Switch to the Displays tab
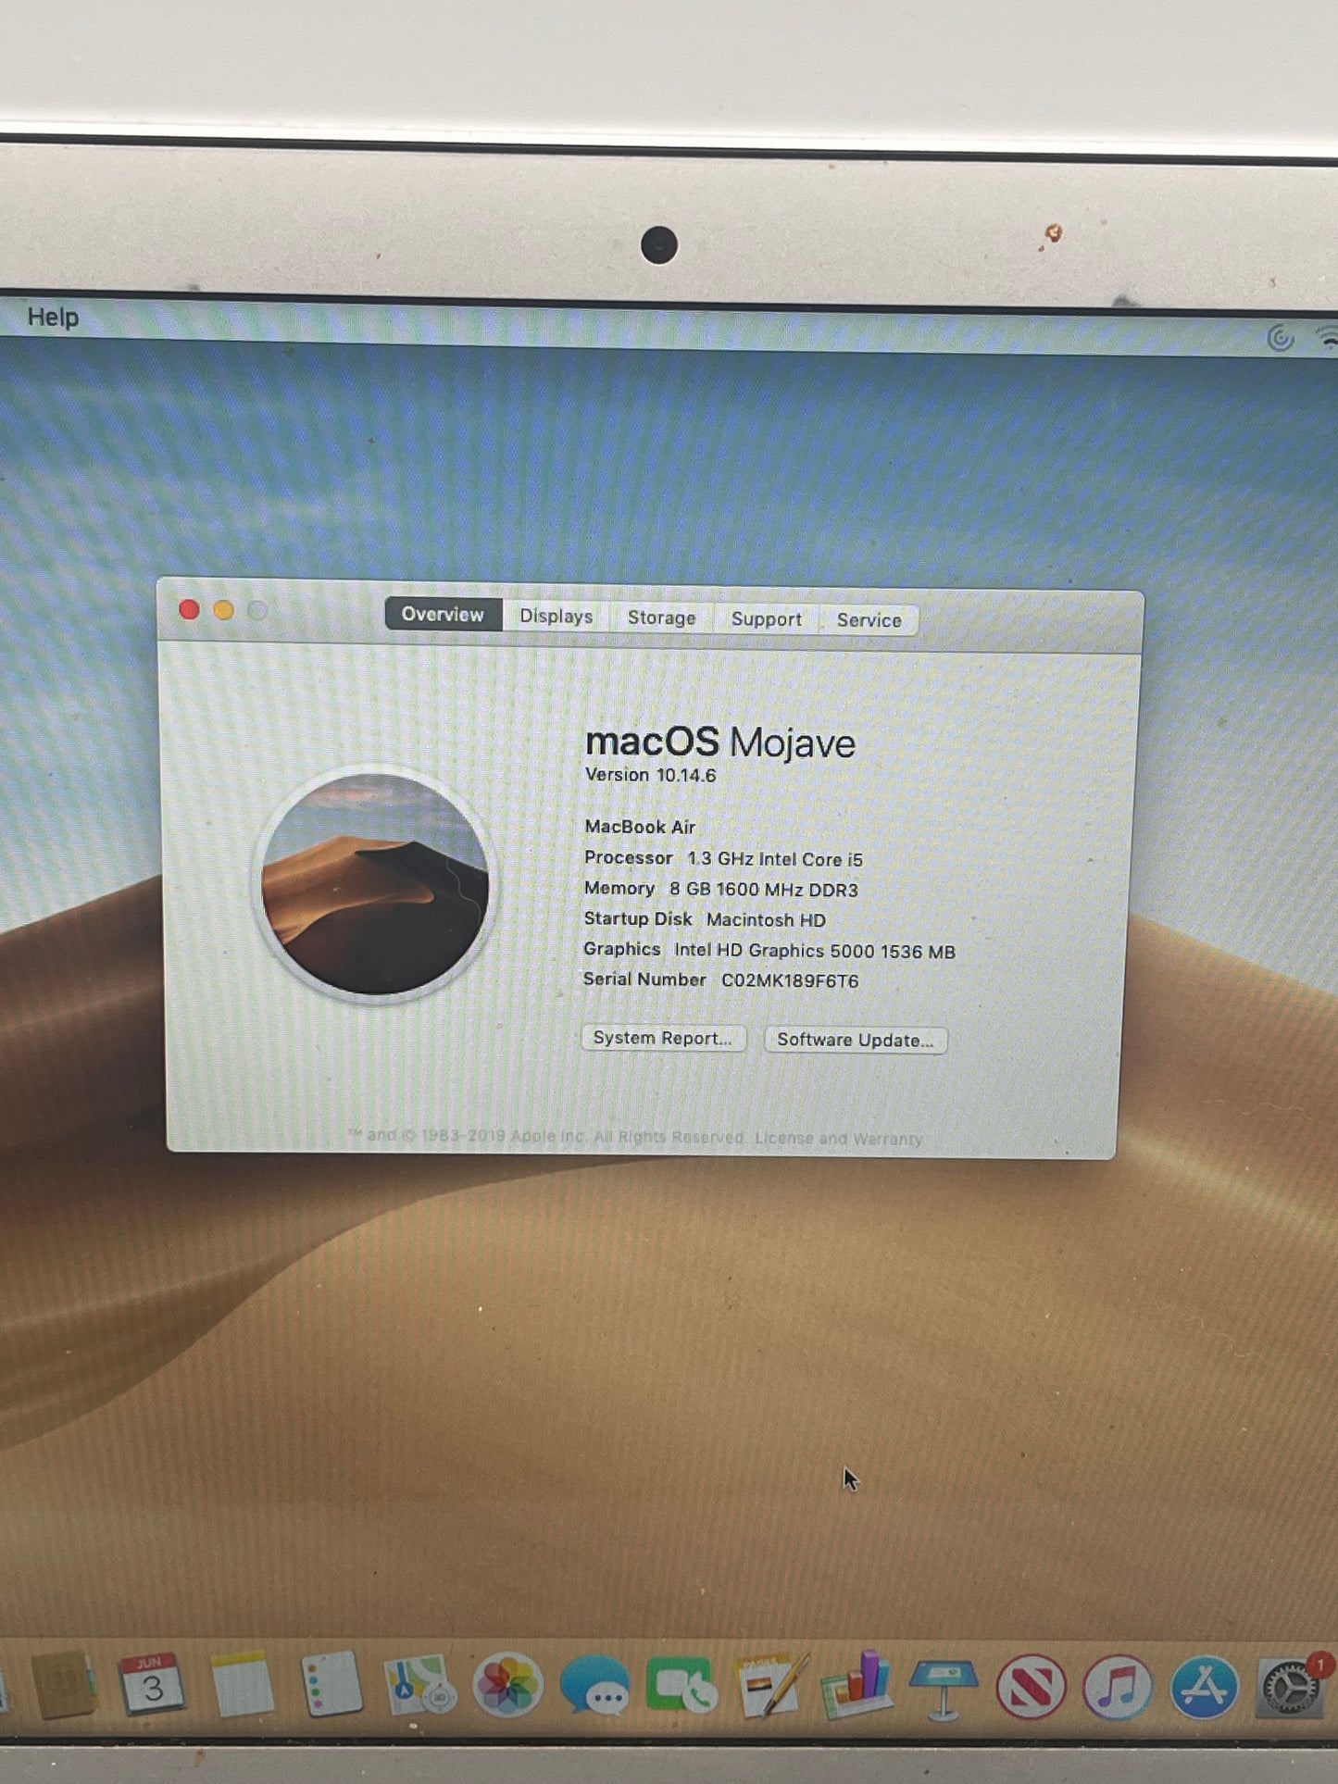Viewport: 1338px width, 1784px height. 556,617
